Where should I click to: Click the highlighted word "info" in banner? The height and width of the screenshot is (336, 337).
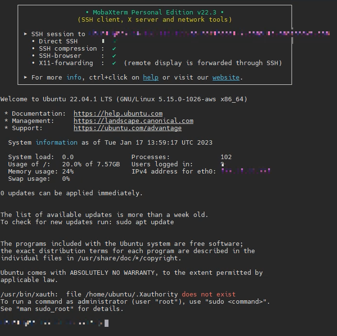(x=74, y=77)
